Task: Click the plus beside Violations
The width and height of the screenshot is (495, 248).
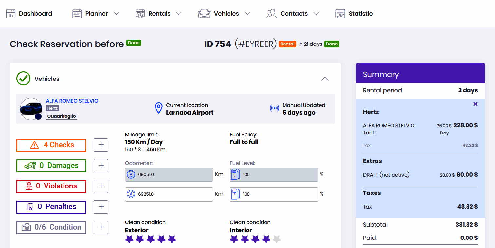Action: [101, 186]
